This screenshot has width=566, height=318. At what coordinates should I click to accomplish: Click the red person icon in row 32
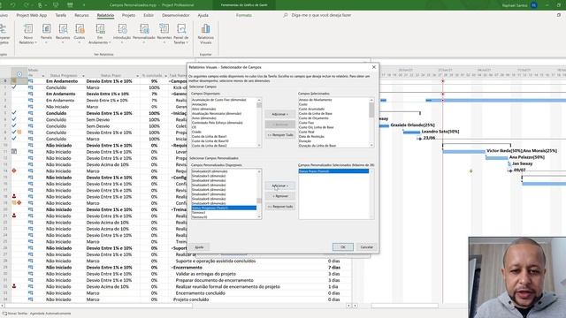14,286
